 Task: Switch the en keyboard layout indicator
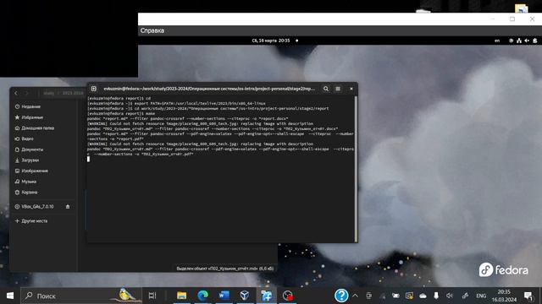[x=497, y=41]
